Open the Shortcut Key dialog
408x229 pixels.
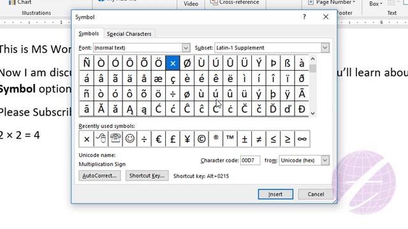[147, 176]
